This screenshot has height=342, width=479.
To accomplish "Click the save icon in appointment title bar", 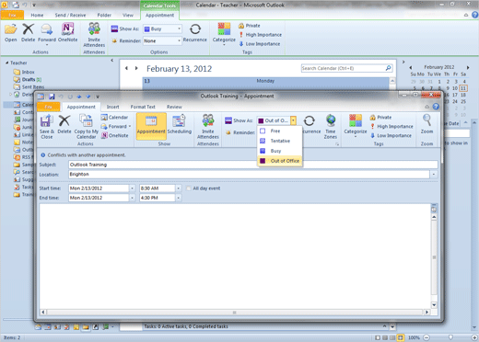I will (x=52, y=97).
